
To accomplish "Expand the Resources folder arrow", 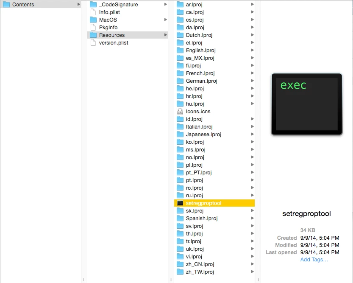I will tap(165, 35).
